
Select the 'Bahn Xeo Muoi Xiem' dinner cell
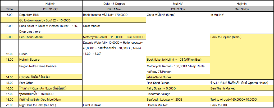[50, 99]
